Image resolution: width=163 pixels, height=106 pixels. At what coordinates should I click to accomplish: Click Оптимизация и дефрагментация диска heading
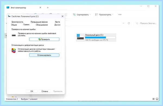point(27,45)
